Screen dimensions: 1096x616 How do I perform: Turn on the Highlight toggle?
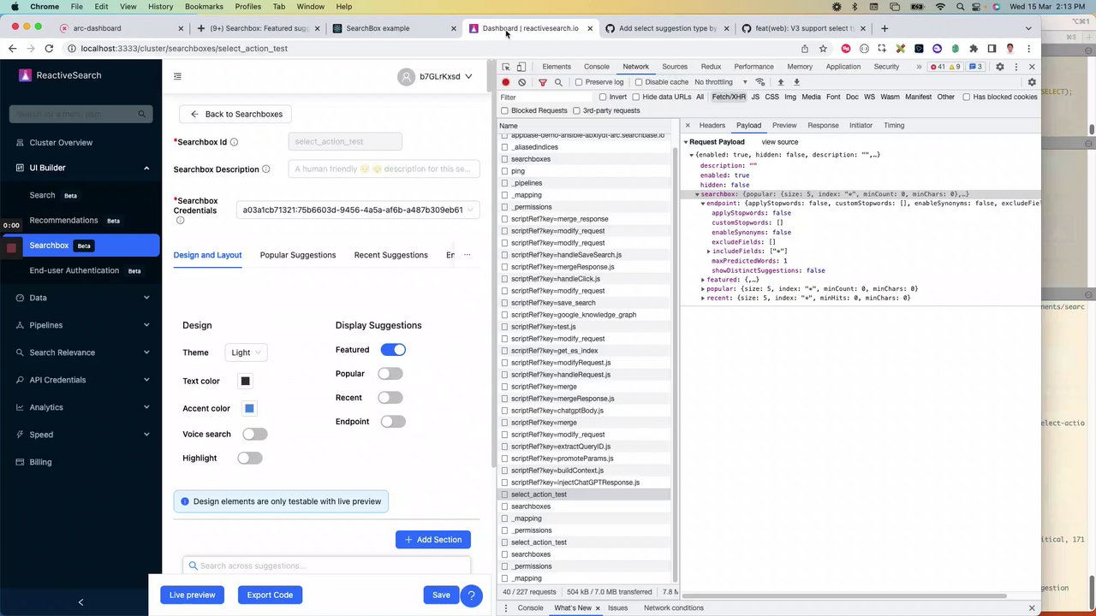click(x=250, y=458)
